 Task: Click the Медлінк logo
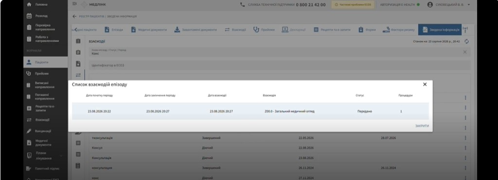93,4
